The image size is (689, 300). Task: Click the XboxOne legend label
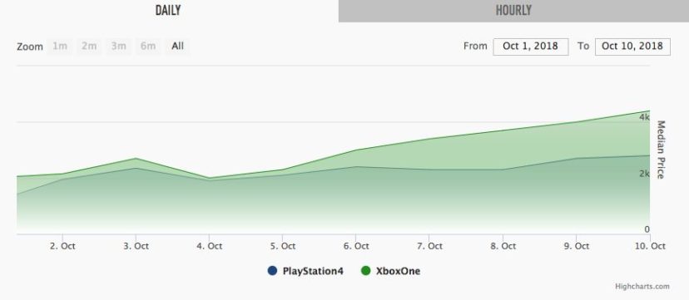(x=398, y=271)
